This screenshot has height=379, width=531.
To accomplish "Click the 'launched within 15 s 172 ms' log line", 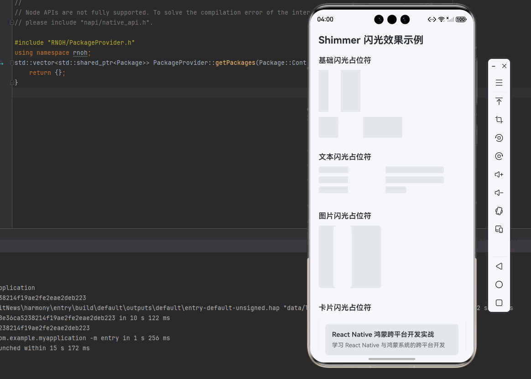I will (x=45, y=348).
